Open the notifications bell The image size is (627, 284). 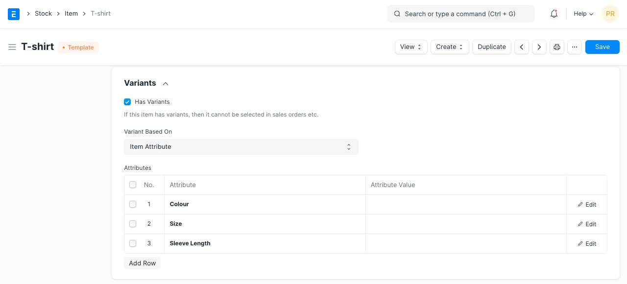tap(554, 14)
